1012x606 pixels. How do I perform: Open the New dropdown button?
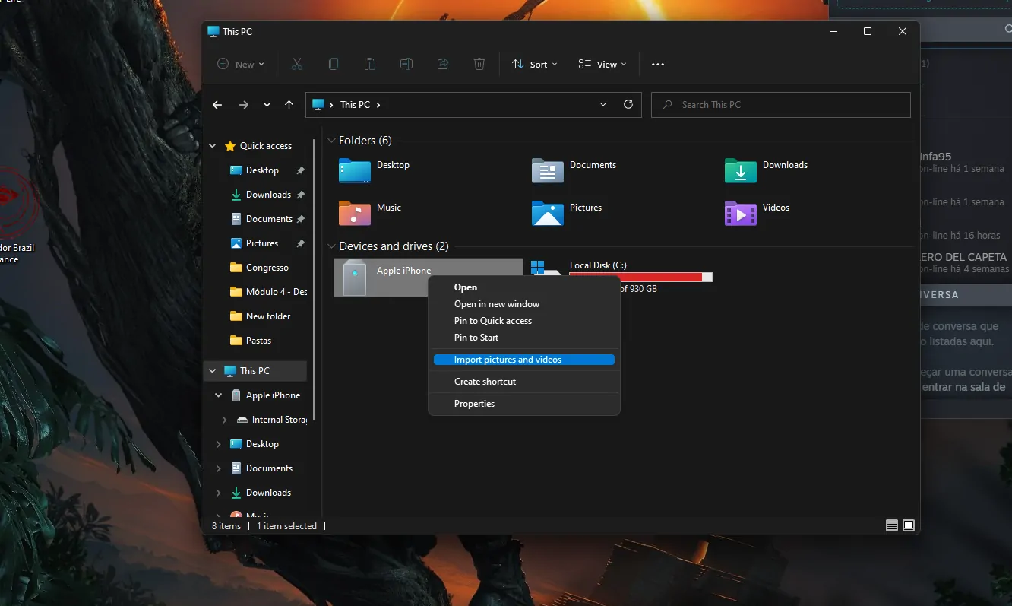[x=241, y=65]
